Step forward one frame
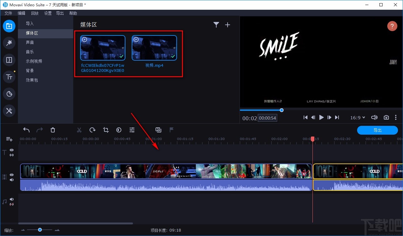This screenshot has height=236, width=403. coord(329,117)
